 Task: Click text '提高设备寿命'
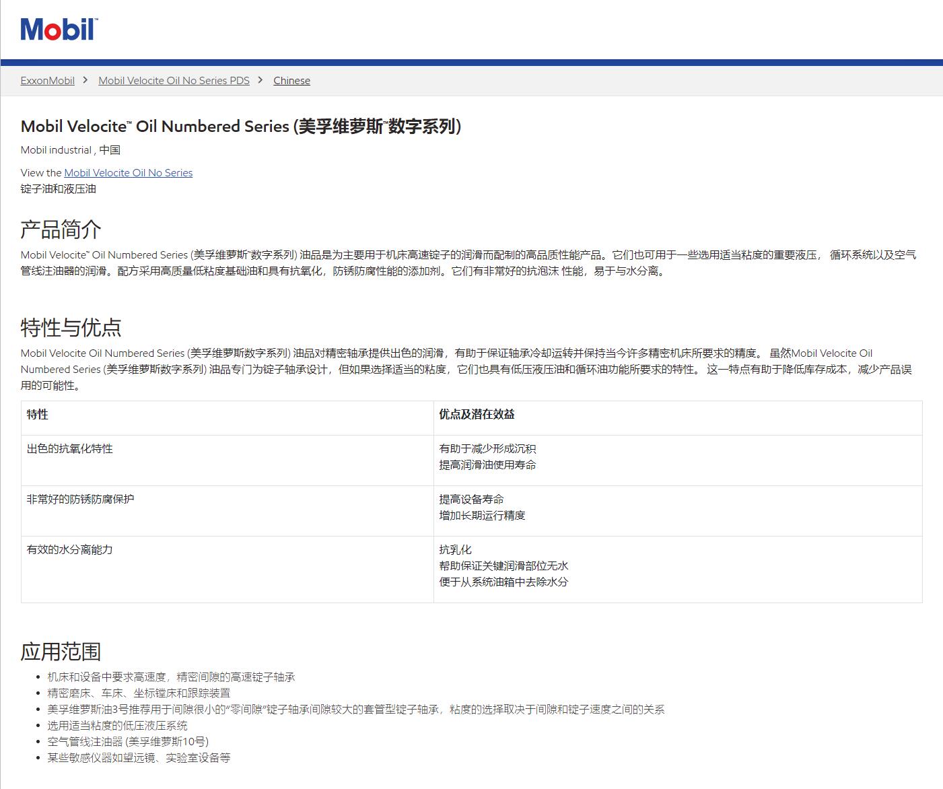tap(472, 500)
